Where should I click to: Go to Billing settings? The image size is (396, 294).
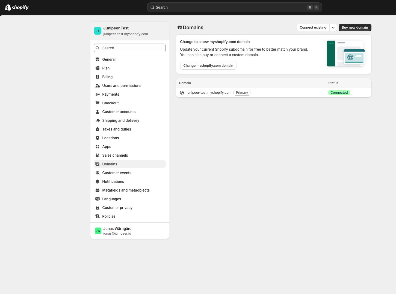click(x=130, y=77)
